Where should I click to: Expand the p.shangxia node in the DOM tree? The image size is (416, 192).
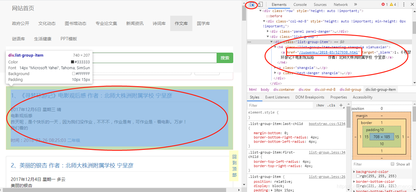[275, 67]
